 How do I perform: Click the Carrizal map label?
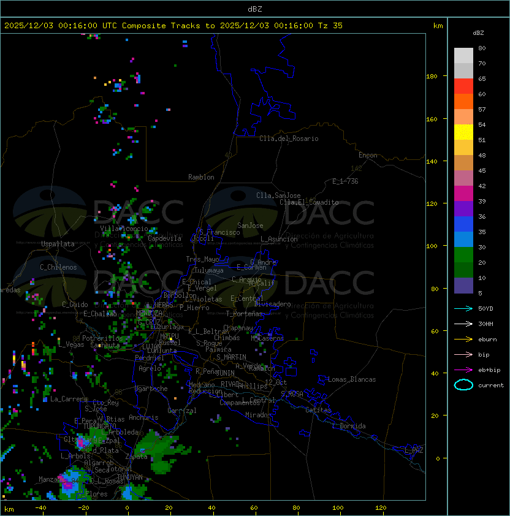click(x=181, y=411)
